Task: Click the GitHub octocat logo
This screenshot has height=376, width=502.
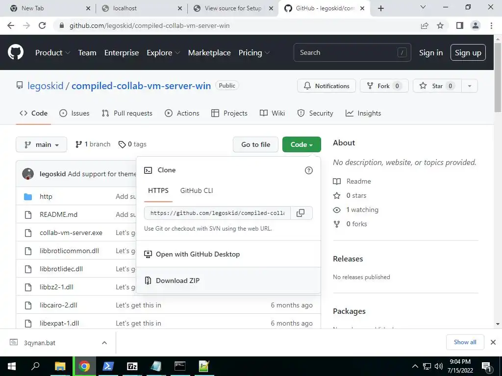Action: [16, 52]
